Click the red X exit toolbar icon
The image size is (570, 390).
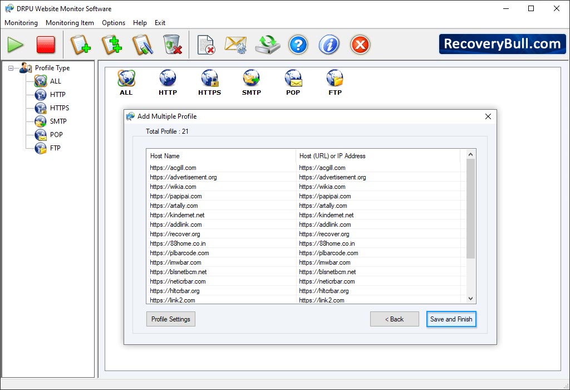click(x=360, y=45)
